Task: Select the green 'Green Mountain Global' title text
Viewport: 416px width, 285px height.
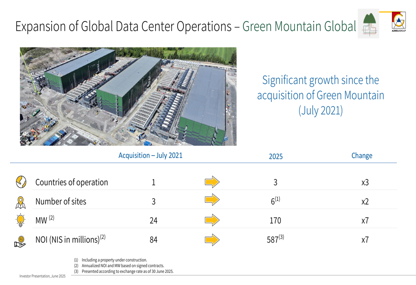Action: [x=299, y=27]
